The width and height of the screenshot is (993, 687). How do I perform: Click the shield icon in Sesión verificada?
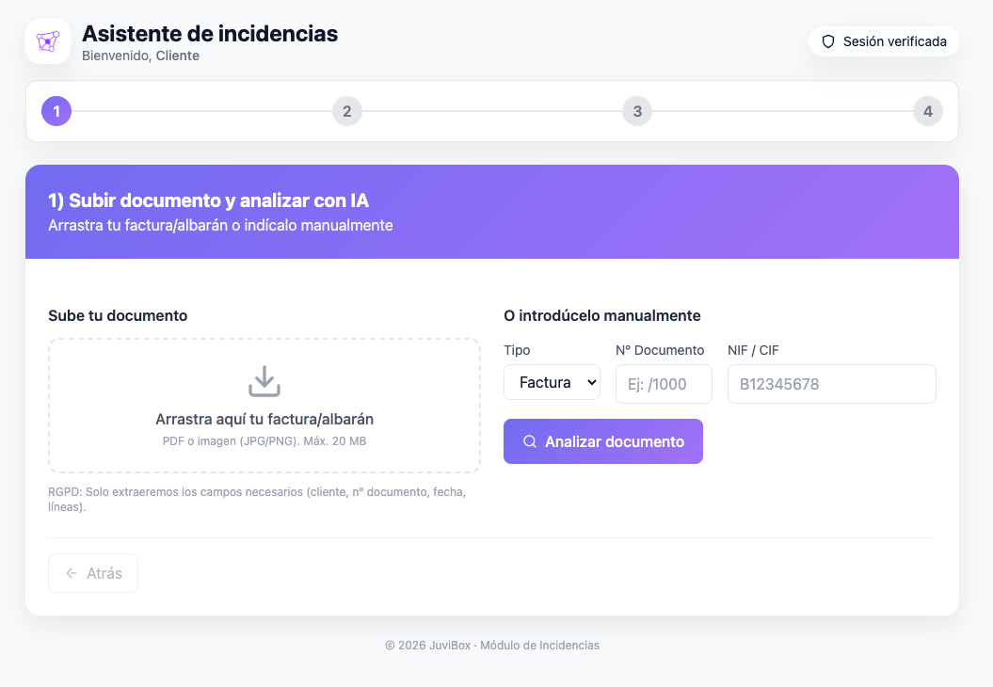827,41
